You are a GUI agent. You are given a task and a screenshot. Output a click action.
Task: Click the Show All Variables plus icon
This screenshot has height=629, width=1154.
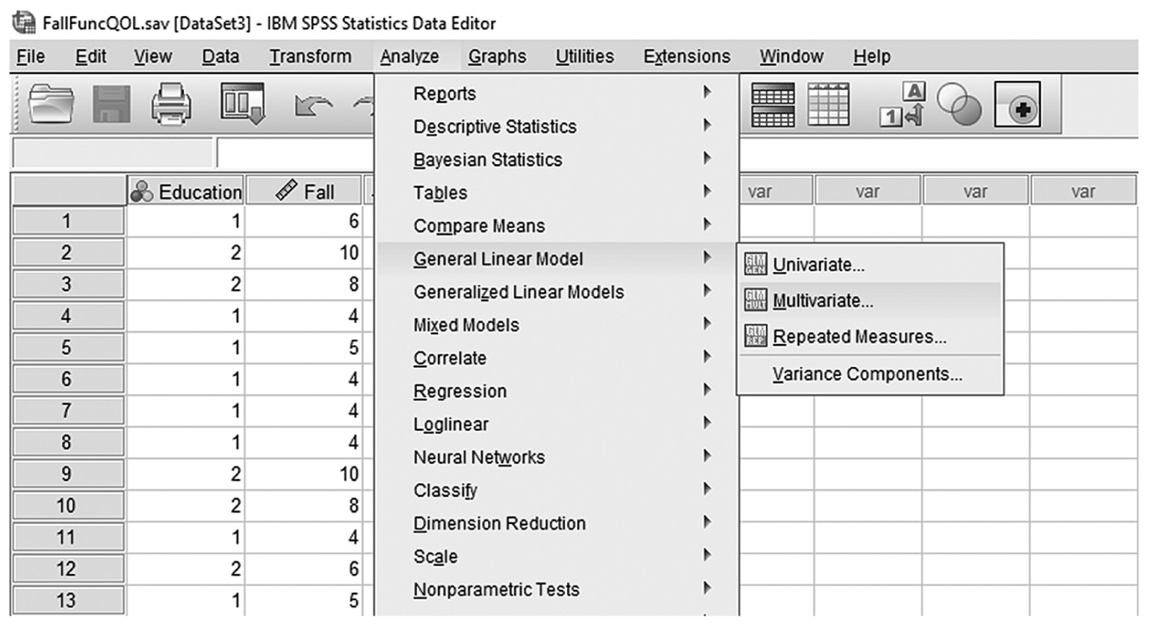pos(1017,104)
